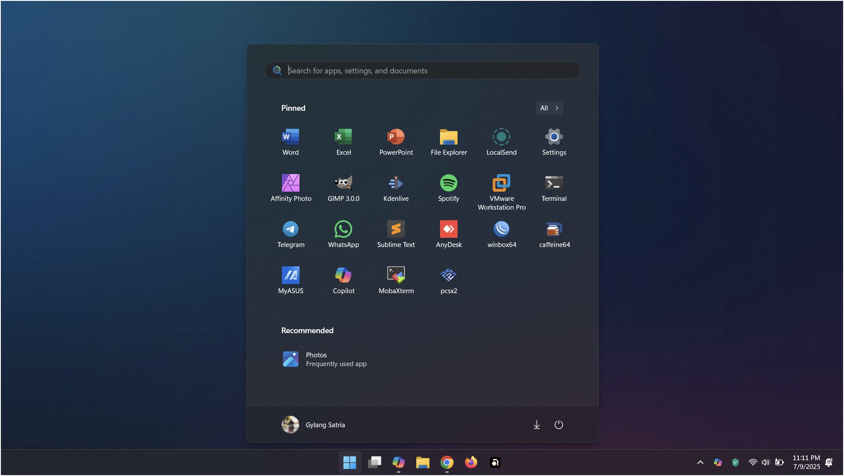Open recommended Photos app
The image size is (844, 476).
click(325, 360)
